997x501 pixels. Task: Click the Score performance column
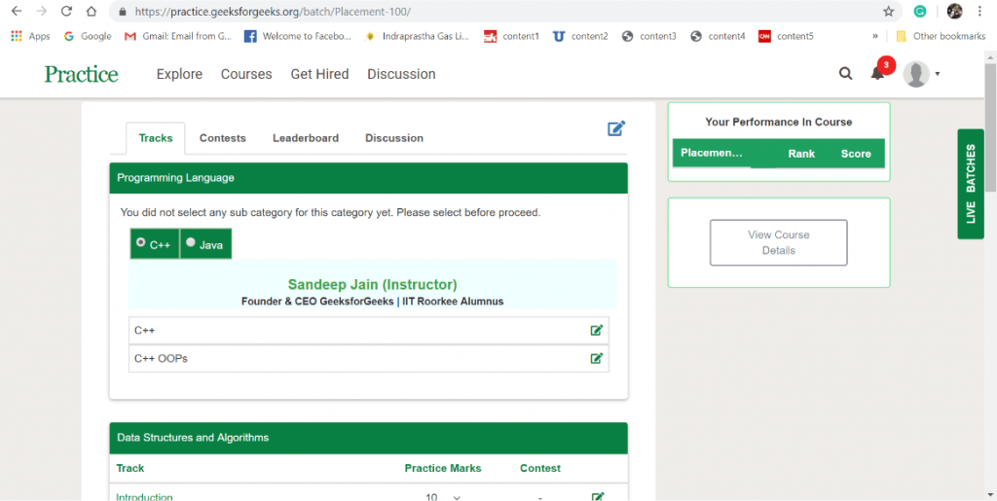pos(856,154)
